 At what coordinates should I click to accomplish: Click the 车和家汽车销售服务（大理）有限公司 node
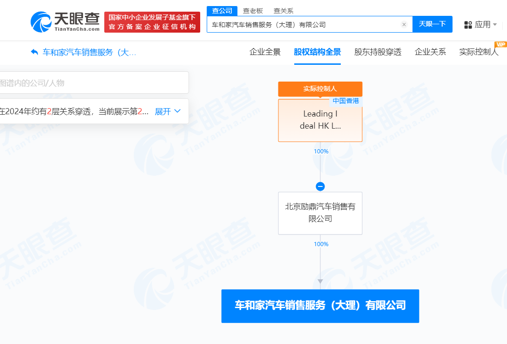(320, 306)
